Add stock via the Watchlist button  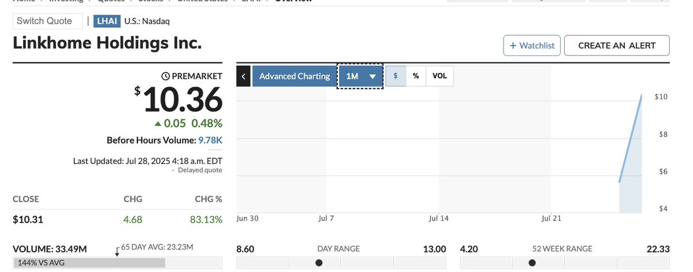pos(532,46)
